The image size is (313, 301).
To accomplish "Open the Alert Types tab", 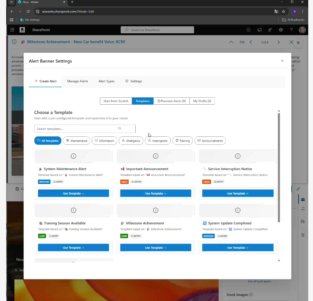I will point(106,81).
